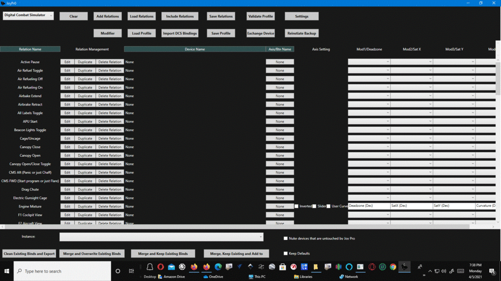Sort by Axis/Btn Name column header

click(280, 49)
